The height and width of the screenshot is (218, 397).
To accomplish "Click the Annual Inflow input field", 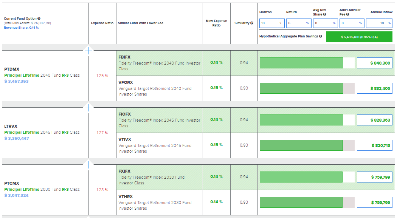I will [379, 23].
